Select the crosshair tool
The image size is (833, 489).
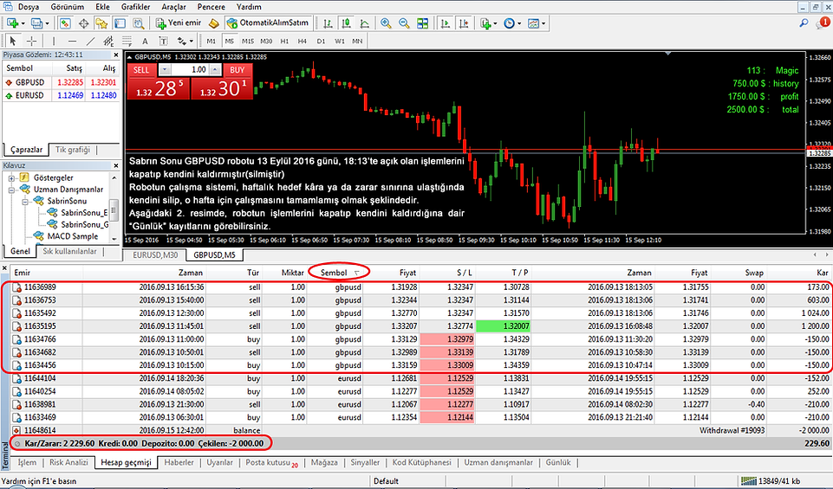coord(31,41)
